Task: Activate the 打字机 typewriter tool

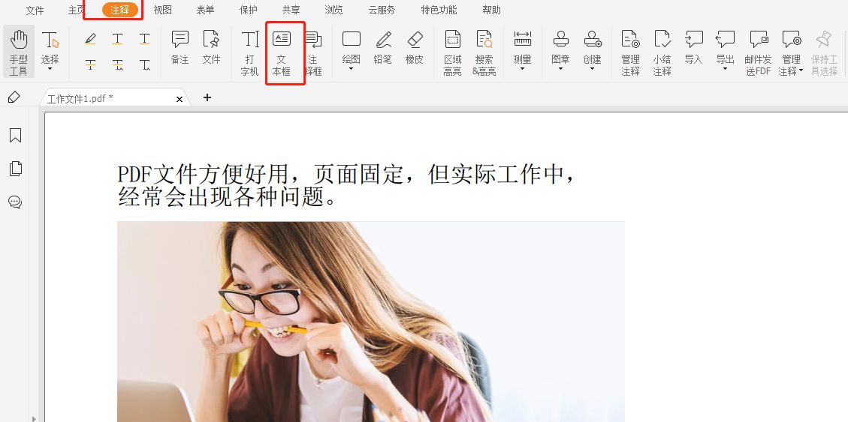Action: pos(250,52)
